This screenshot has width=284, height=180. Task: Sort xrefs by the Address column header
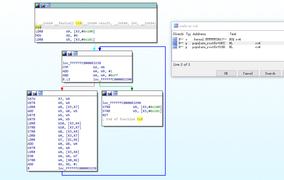click(x=209, y=34)
